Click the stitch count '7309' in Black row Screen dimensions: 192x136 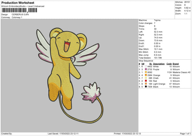point(150,87)
